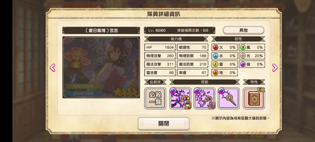Select the third skill staff icon
The height and width of the screenshot is (142, 315).
point(229,98)
